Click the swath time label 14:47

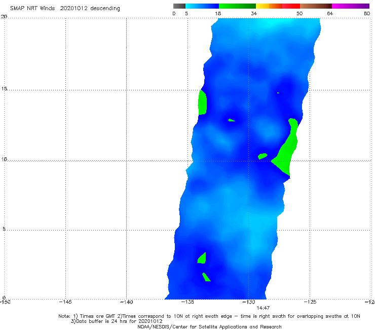pos(263,308)
